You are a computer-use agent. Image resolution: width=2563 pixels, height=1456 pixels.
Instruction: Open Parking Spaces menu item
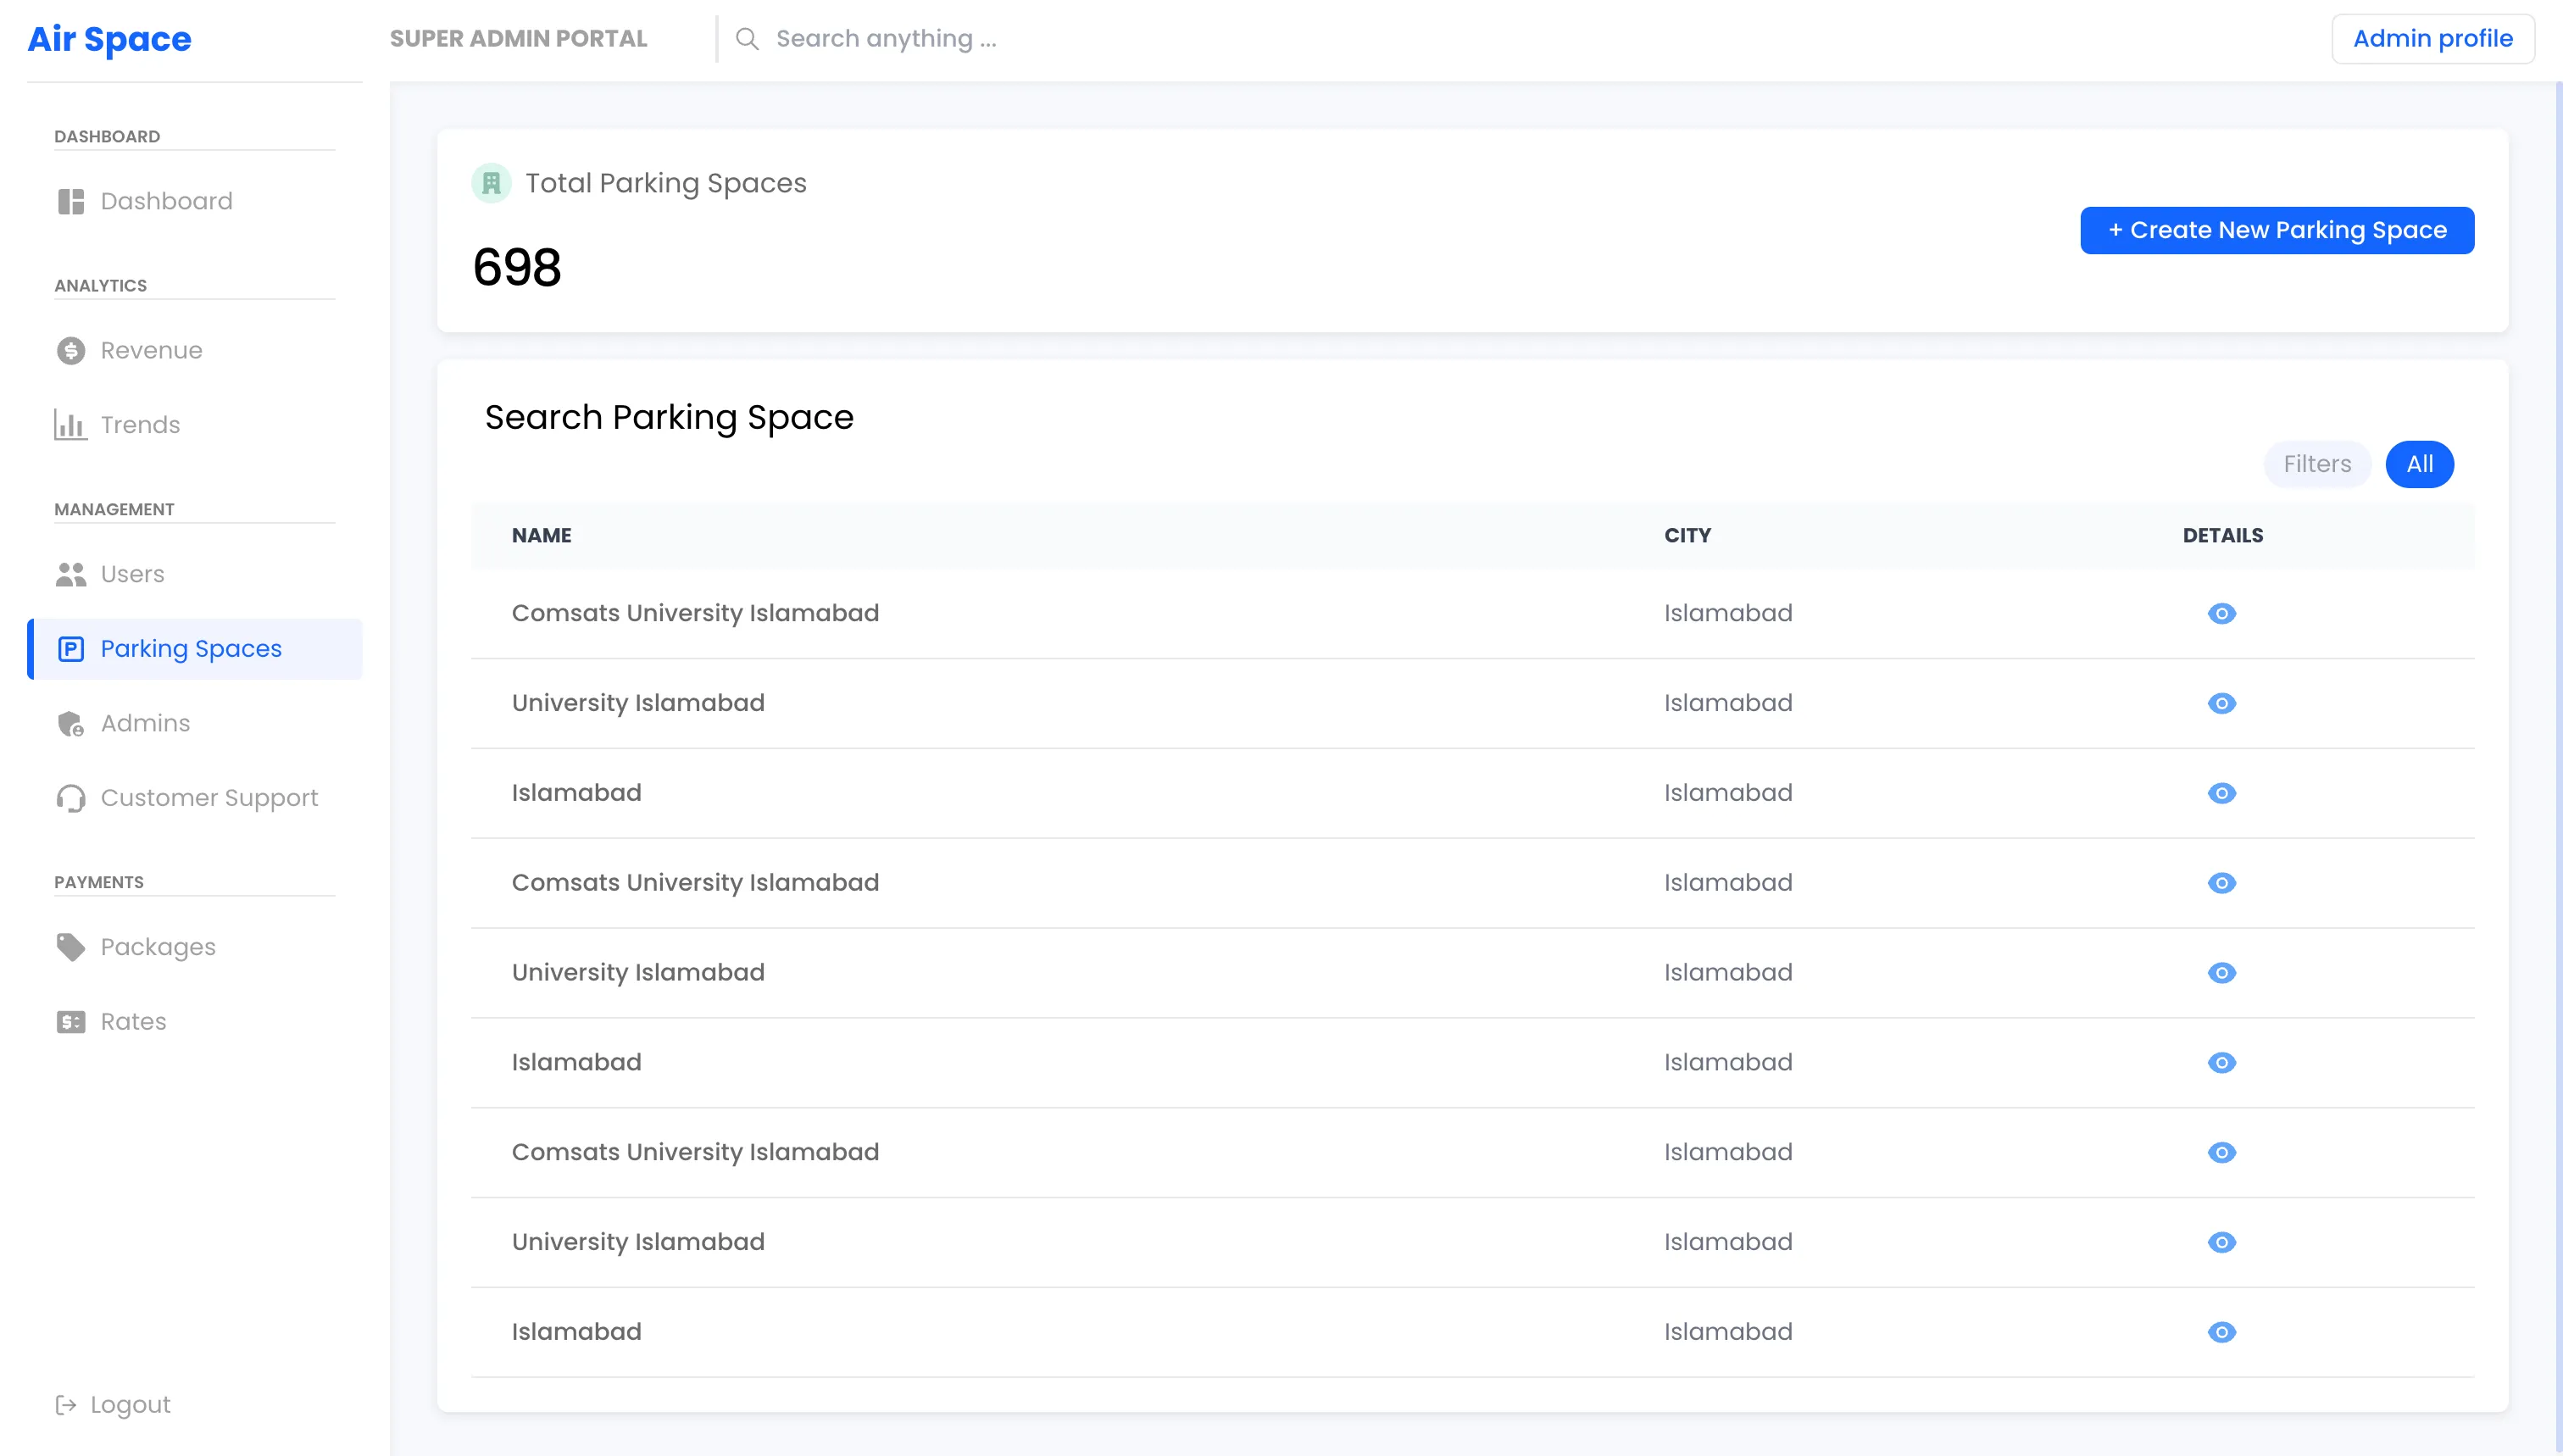click(x=191, y=649)
